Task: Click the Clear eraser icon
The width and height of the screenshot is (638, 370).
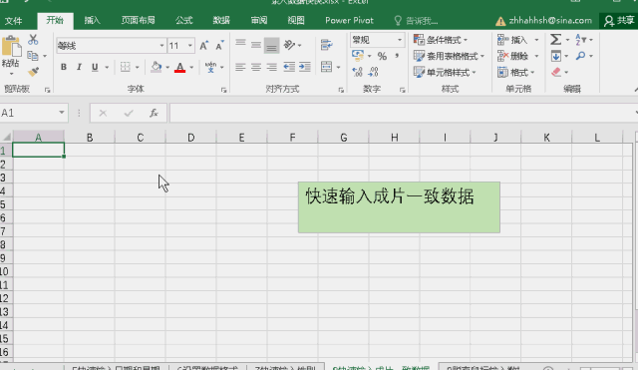Action: coord(556,72)
